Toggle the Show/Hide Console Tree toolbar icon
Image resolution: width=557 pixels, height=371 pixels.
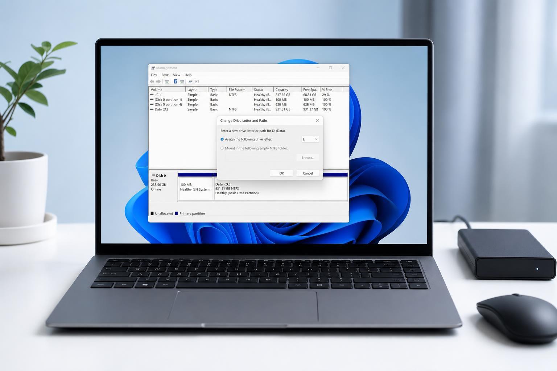coord(167,82)
